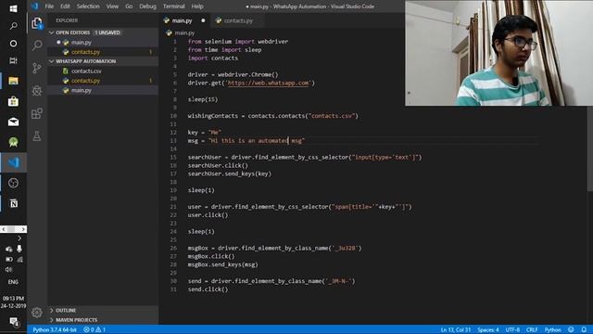Open Android Studio from taskbar
593x334 pixels.
(x=13, y=142)
